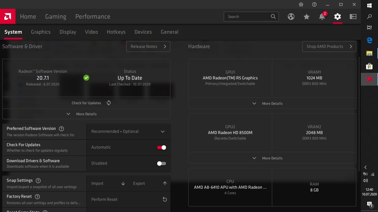Select the Hotkeys sub-tab
Viewport: 378px width, 212px height.
(116, 32)
